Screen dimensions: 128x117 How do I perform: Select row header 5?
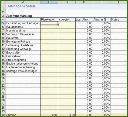click(x=3, y=23)
